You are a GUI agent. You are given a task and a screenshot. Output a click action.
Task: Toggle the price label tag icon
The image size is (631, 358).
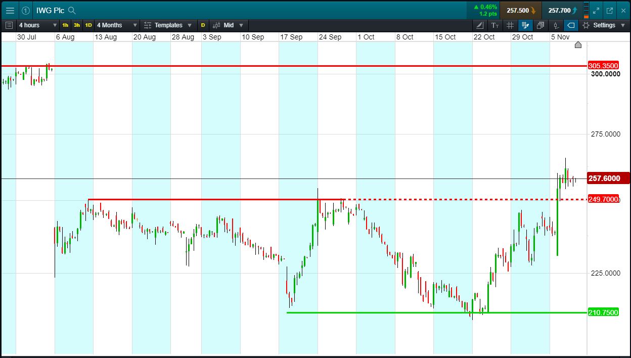point(571,25)
